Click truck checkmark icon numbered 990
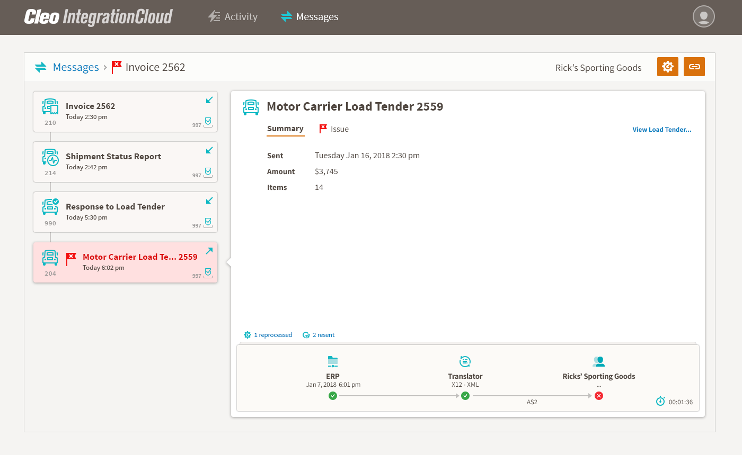The image size is (742, 455). 50,206
